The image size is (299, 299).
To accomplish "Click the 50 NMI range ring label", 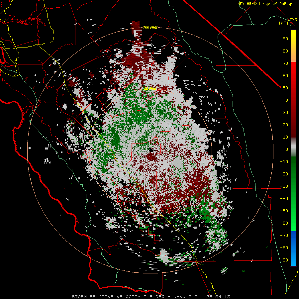I will coord(150,89).
